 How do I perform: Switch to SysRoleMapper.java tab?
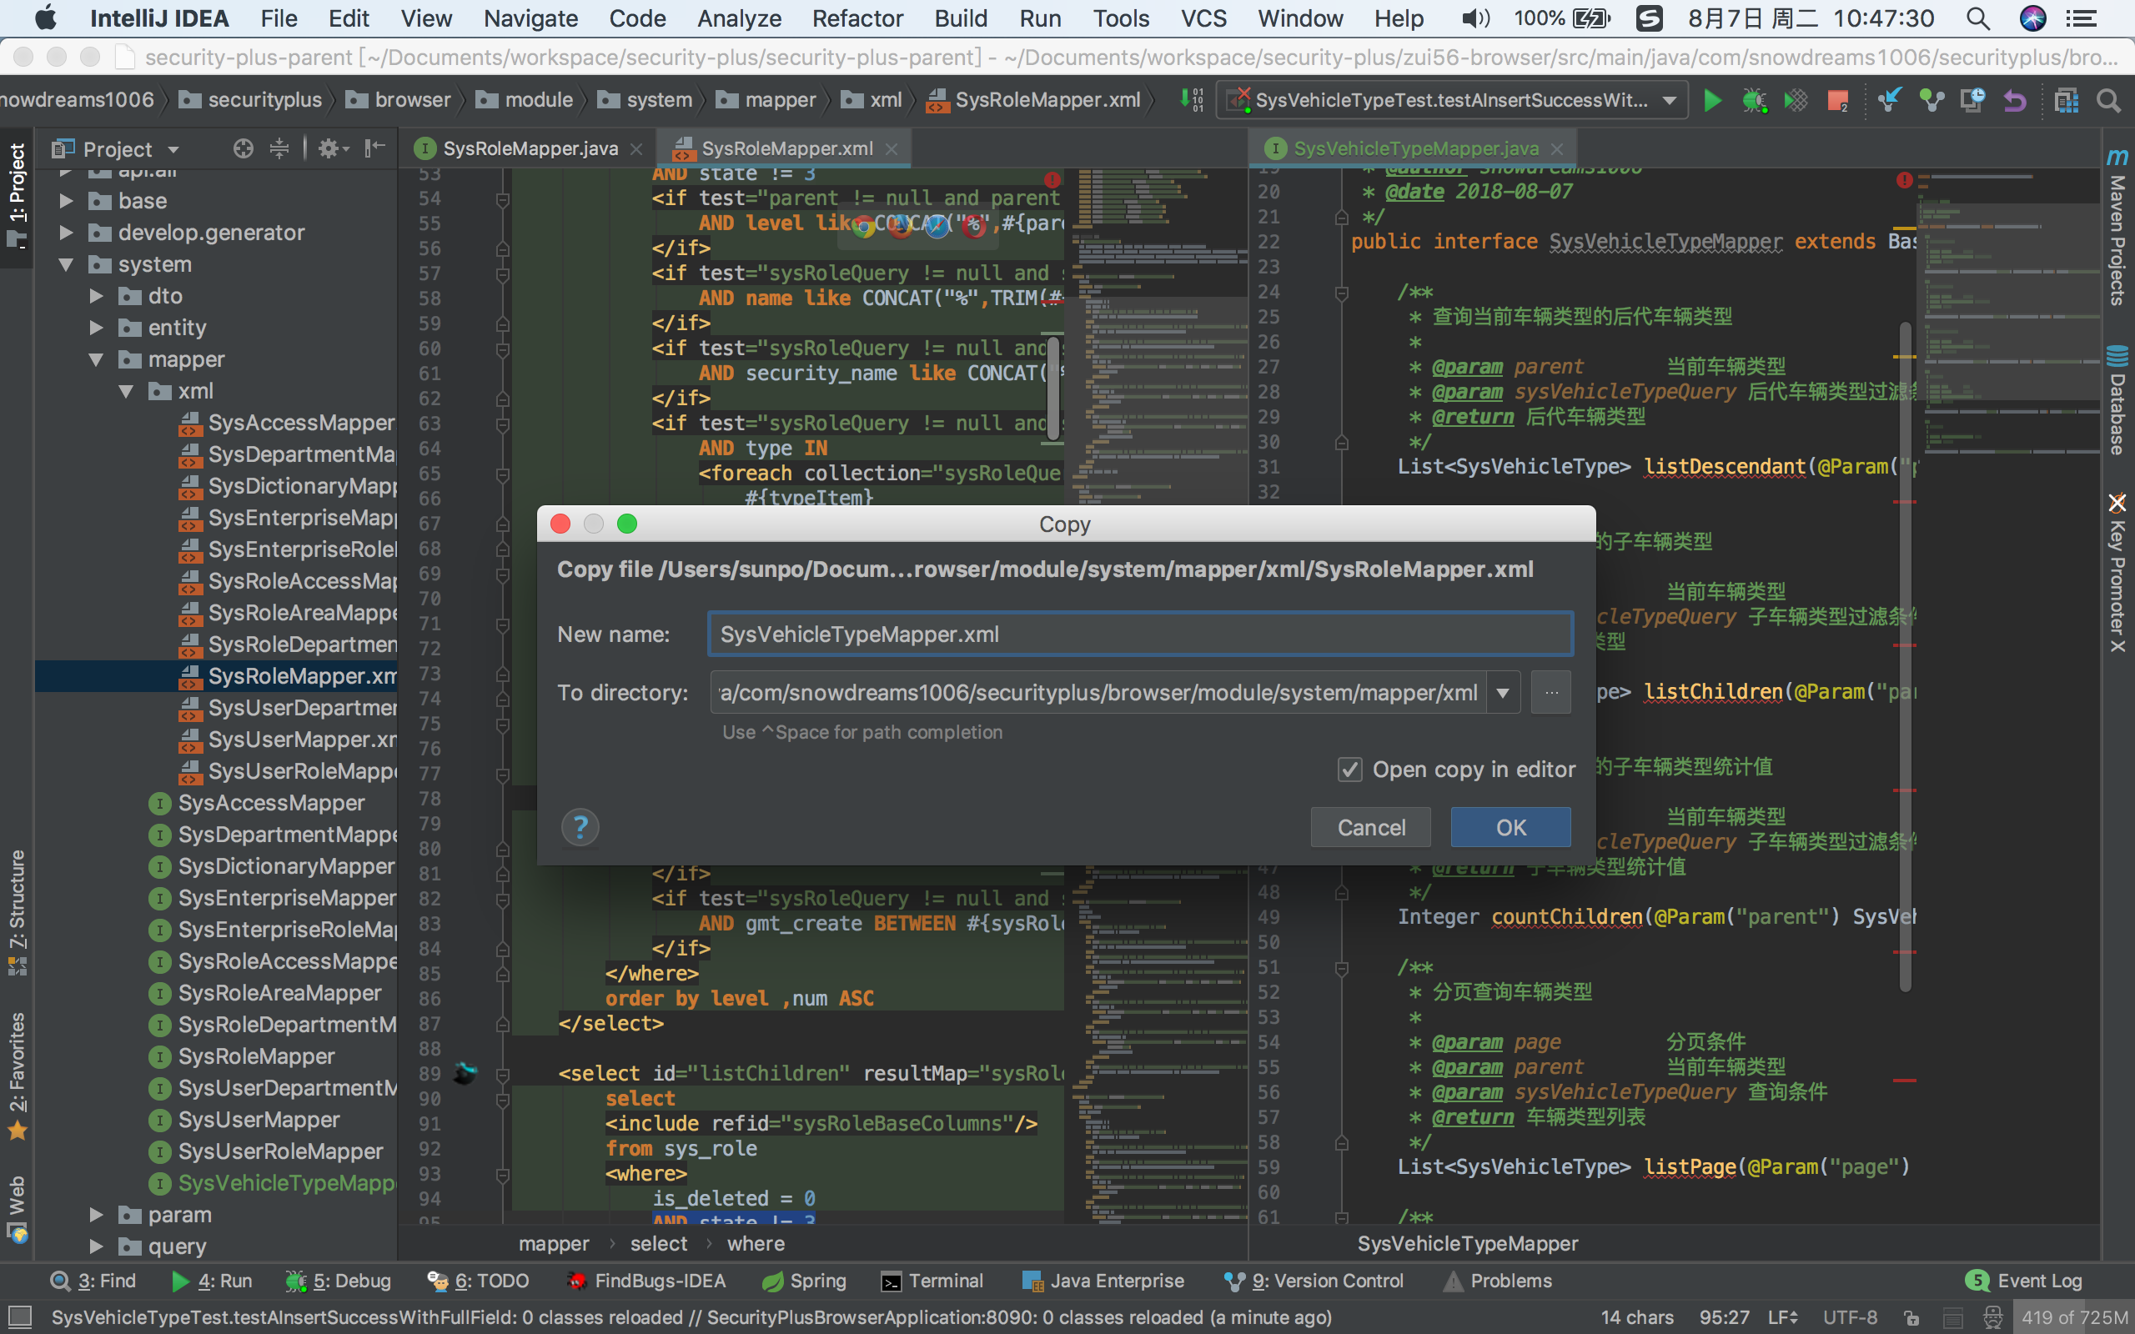point(530,148)
